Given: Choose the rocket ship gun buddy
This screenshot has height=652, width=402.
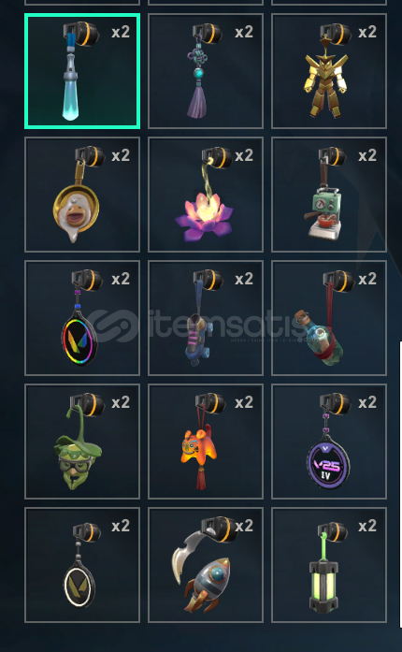Looking at the screenshot, I should pyautogui.click(x=206, y=565).
